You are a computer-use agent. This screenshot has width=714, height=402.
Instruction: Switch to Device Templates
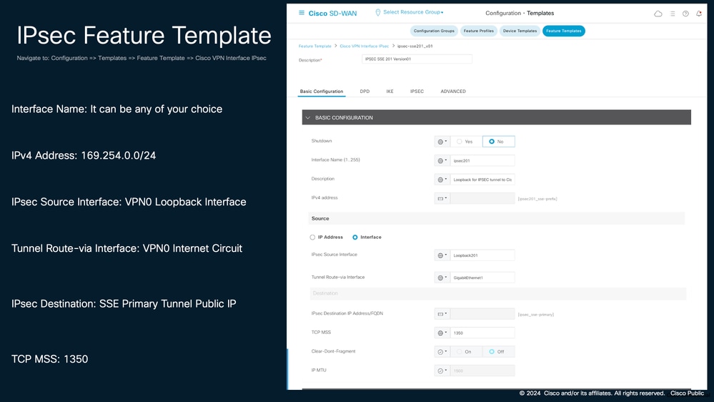point(520,31)
